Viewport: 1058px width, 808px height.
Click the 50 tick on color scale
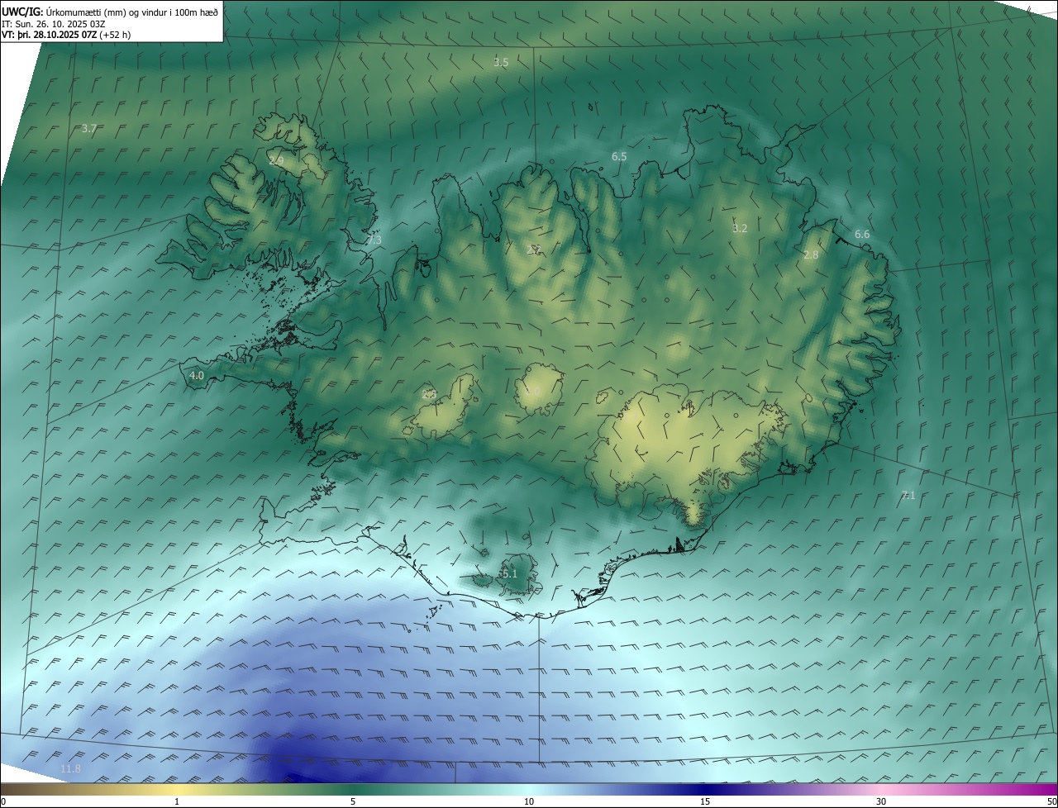1051,801
